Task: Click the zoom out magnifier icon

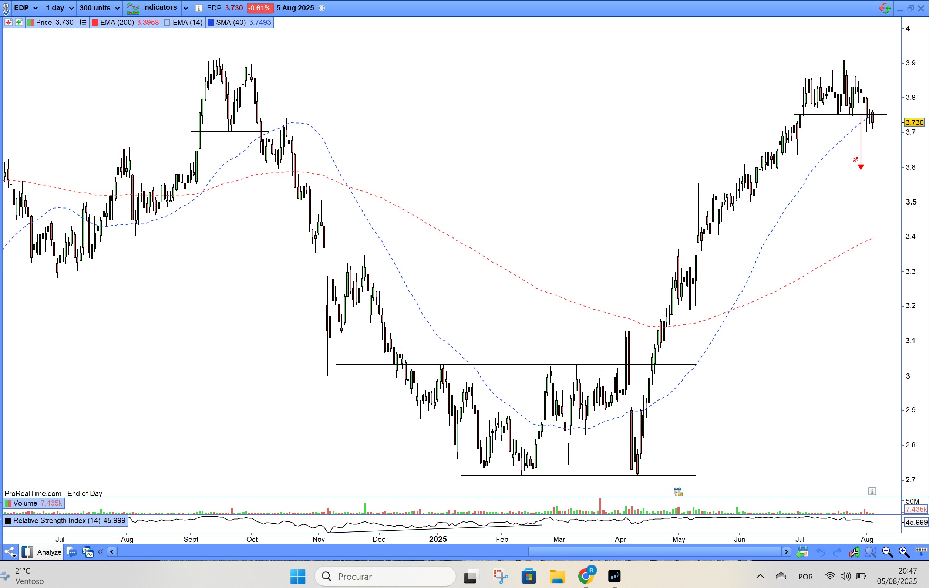Action: (x=887, y=552)
